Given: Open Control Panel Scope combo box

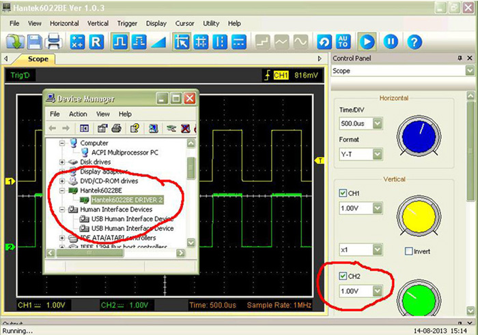Looking at the screenshot, I should click(403, 71).
